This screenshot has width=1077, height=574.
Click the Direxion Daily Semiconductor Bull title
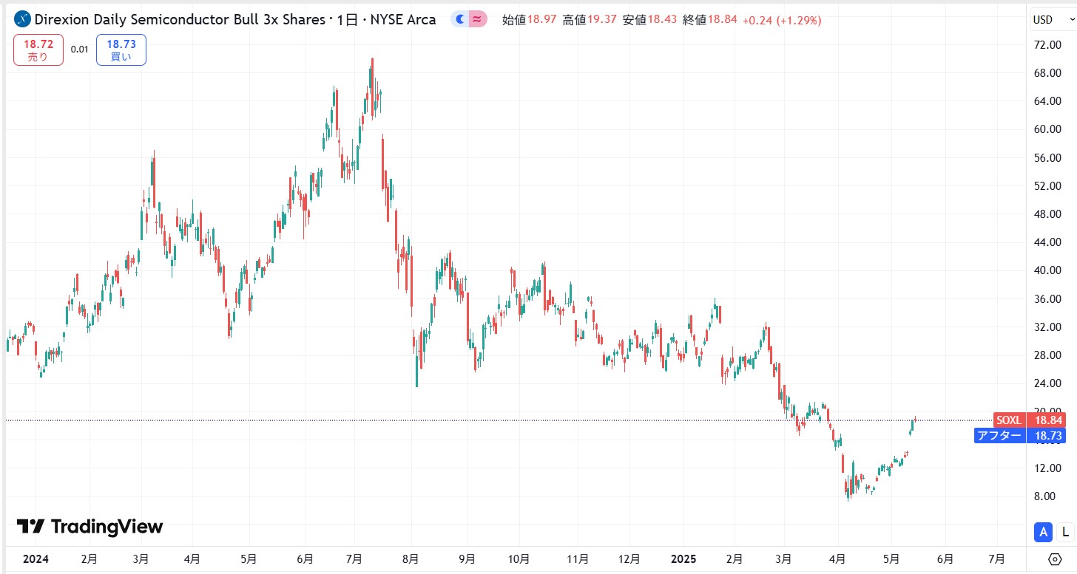pyautogui.click(x=180, y=19)
